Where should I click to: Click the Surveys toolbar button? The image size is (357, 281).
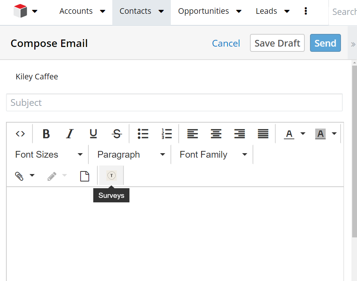pyautogui.click(x=112, y=176)
